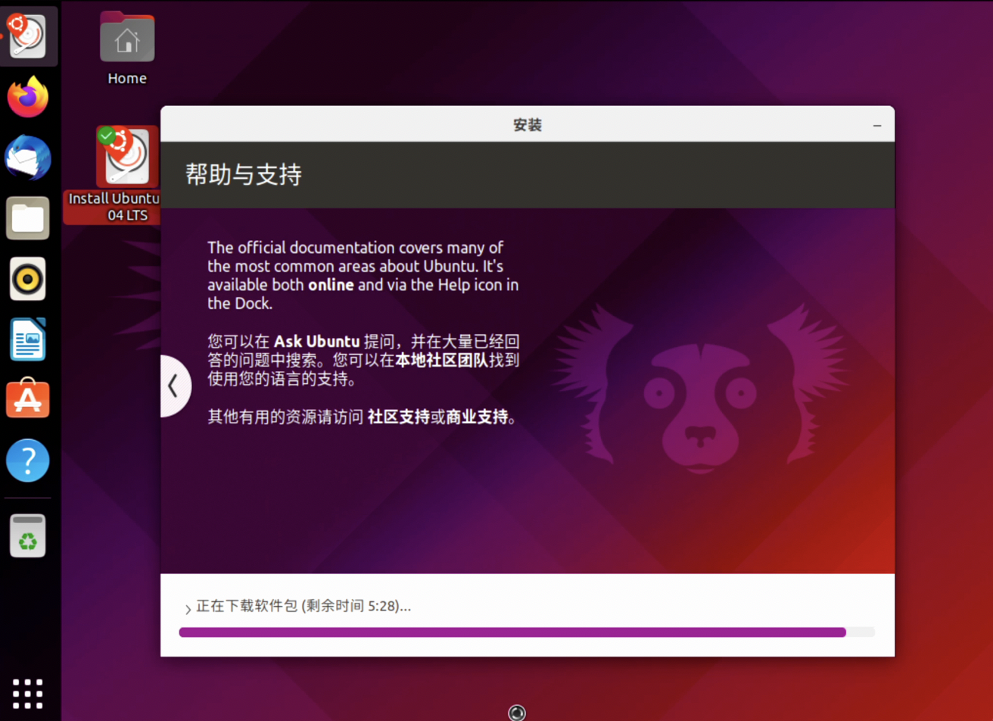
Task: Click the 正在下载软件包 status text
Action: click(304, 606)
